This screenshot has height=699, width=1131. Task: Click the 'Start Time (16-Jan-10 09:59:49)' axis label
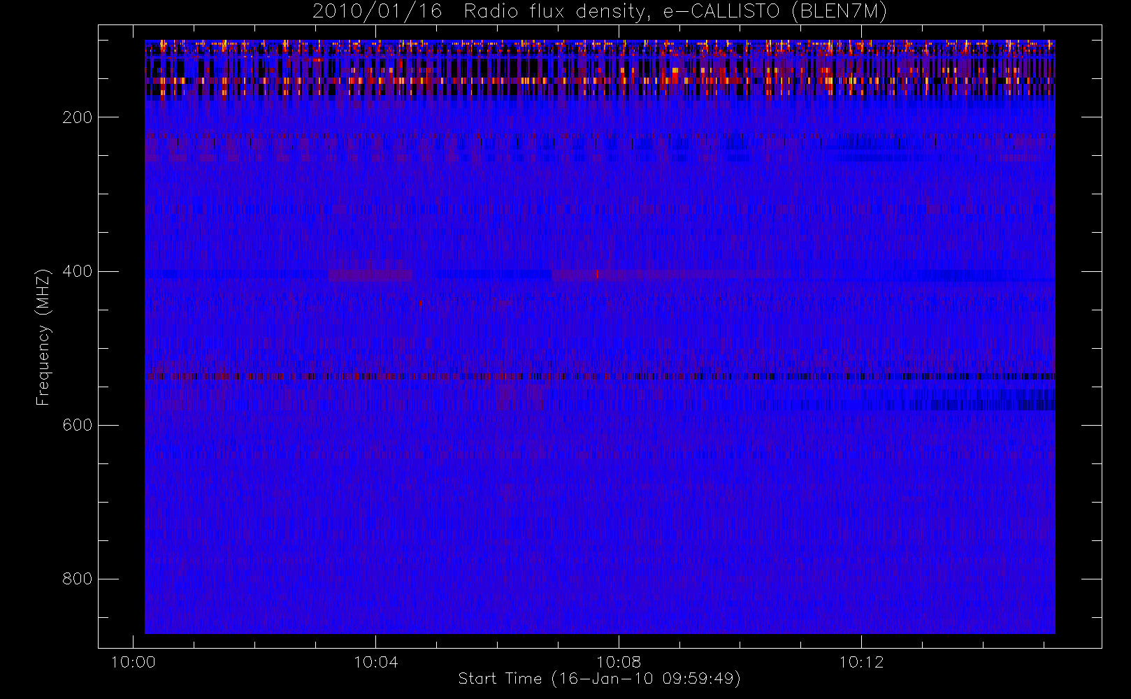pos(600,679)
